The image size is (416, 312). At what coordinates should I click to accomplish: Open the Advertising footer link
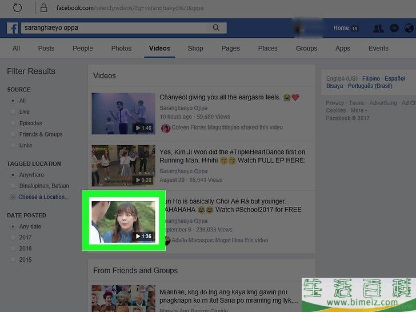(x=383, y=103)
